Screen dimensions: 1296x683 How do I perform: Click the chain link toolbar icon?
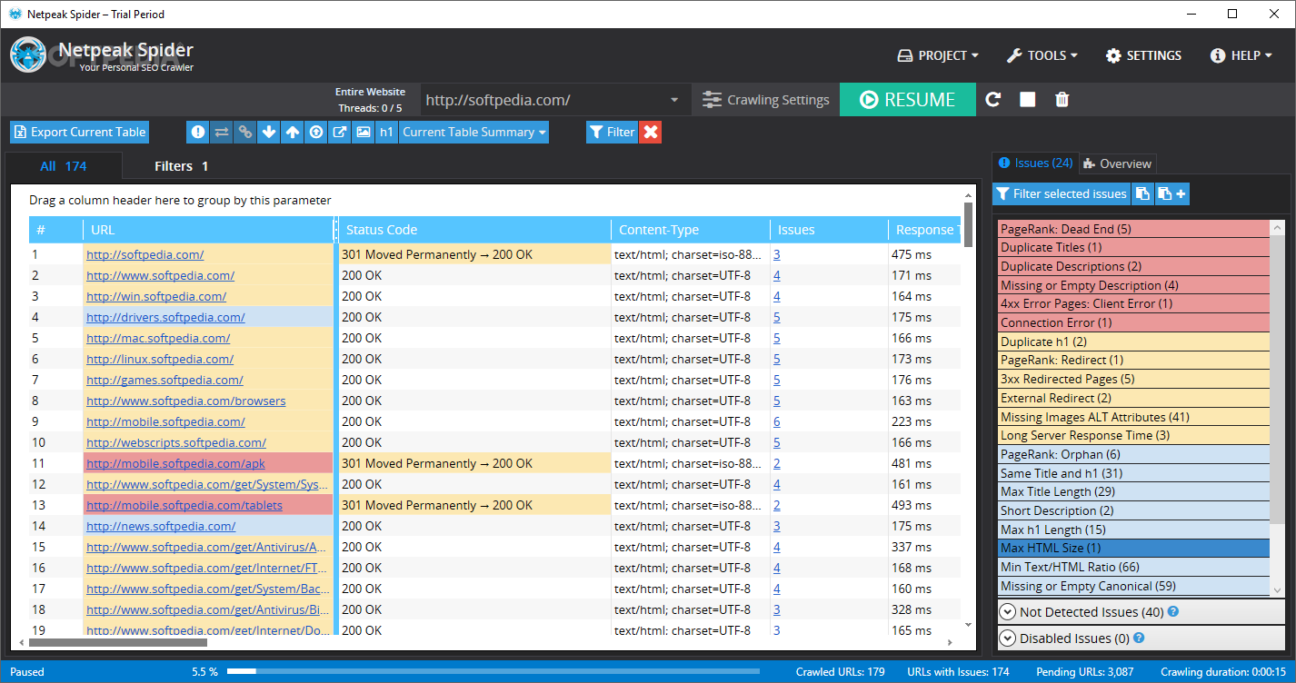pos(245,132)
